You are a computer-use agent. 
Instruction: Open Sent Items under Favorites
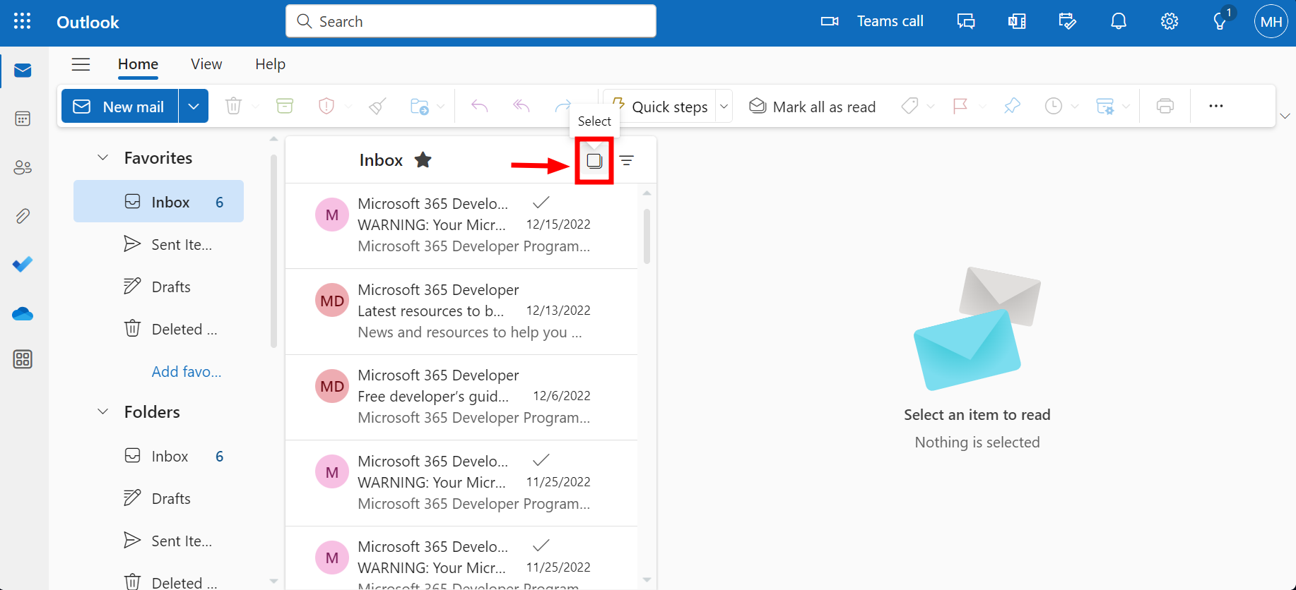(158, 244)
